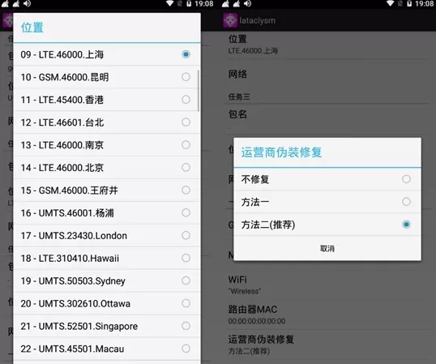Image resolution: width=436 pixels, height=364 pixels.
Task: Click the volume icon in right status bar
Action: click(x=247, y=3)
